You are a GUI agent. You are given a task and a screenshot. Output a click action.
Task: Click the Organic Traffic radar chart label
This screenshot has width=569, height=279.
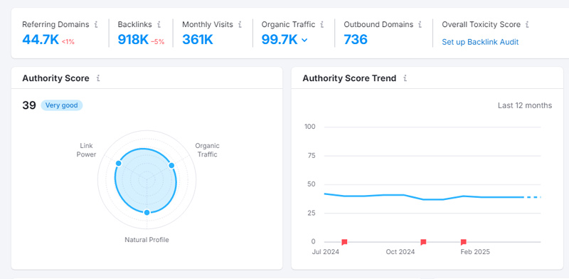pos(207,150)
